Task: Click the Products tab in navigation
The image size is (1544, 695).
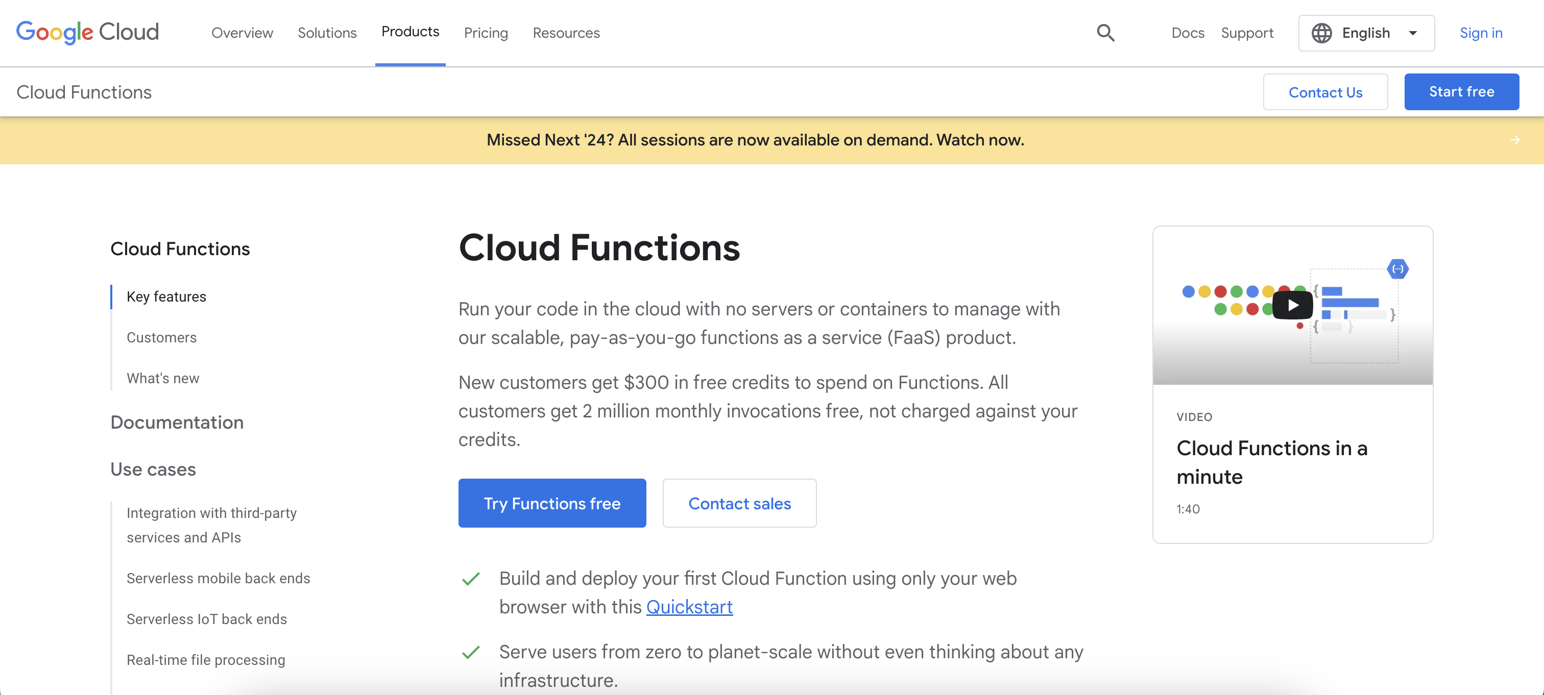Action: tap(409, 32)
